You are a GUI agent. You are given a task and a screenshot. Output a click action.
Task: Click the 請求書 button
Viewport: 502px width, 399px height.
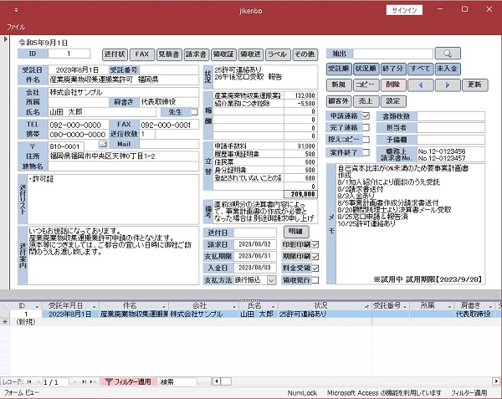[197, 54]
